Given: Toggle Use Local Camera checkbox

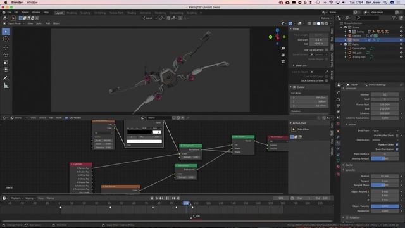Looking at the screenshot, I should click(x=327, y=49).
